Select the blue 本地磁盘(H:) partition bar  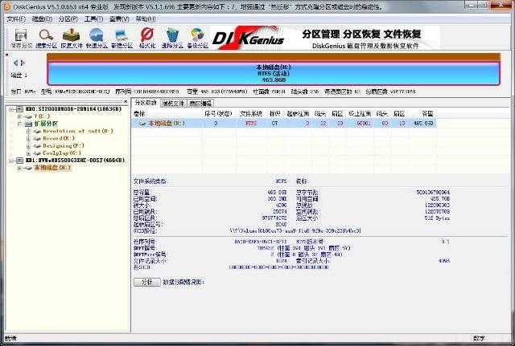pos(274,73)
